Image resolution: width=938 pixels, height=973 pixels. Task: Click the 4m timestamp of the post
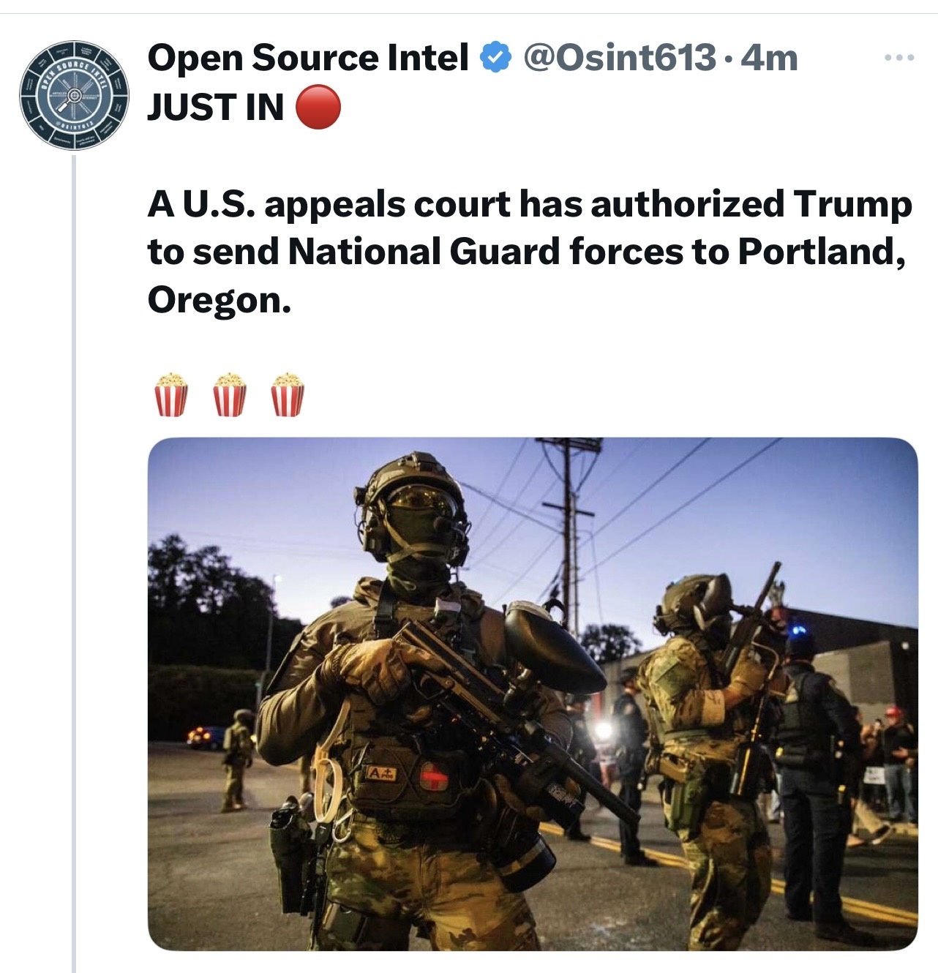[769, 58]
